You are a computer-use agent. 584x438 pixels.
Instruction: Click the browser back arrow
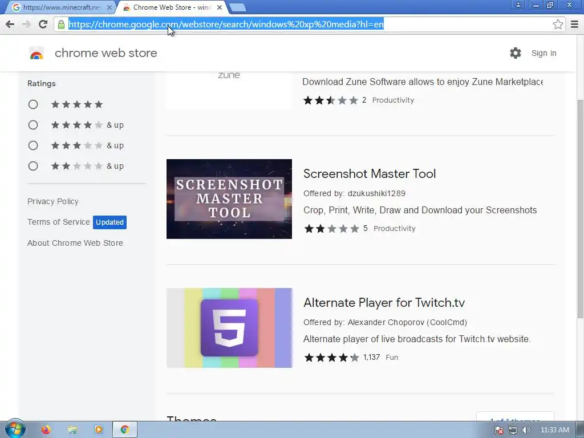pos(10,24)
